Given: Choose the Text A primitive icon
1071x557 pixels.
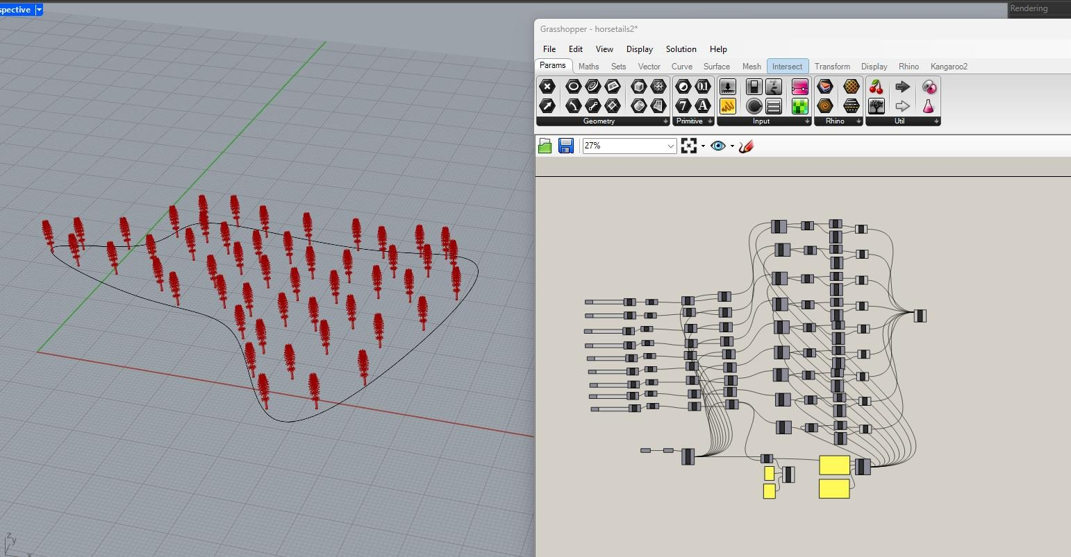Looking at the screenshot, I should 703,105.
